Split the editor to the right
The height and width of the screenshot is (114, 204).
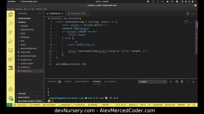coord(188,13)
